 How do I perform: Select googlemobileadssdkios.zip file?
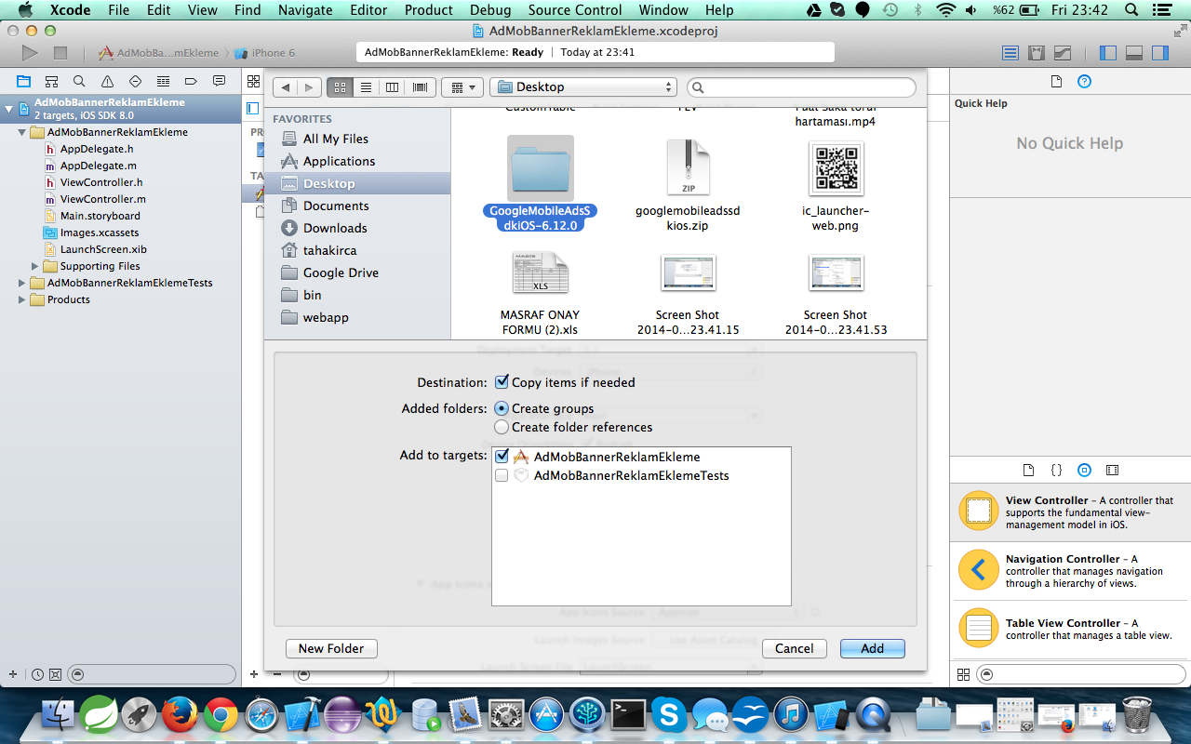tap(688, 185)
